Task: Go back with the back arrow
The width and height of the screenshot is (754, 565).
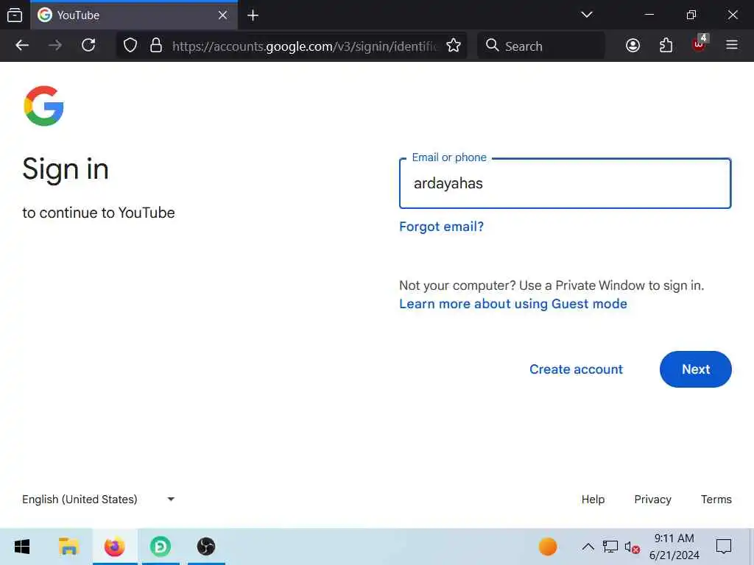Action: click(x=22, y=46)
